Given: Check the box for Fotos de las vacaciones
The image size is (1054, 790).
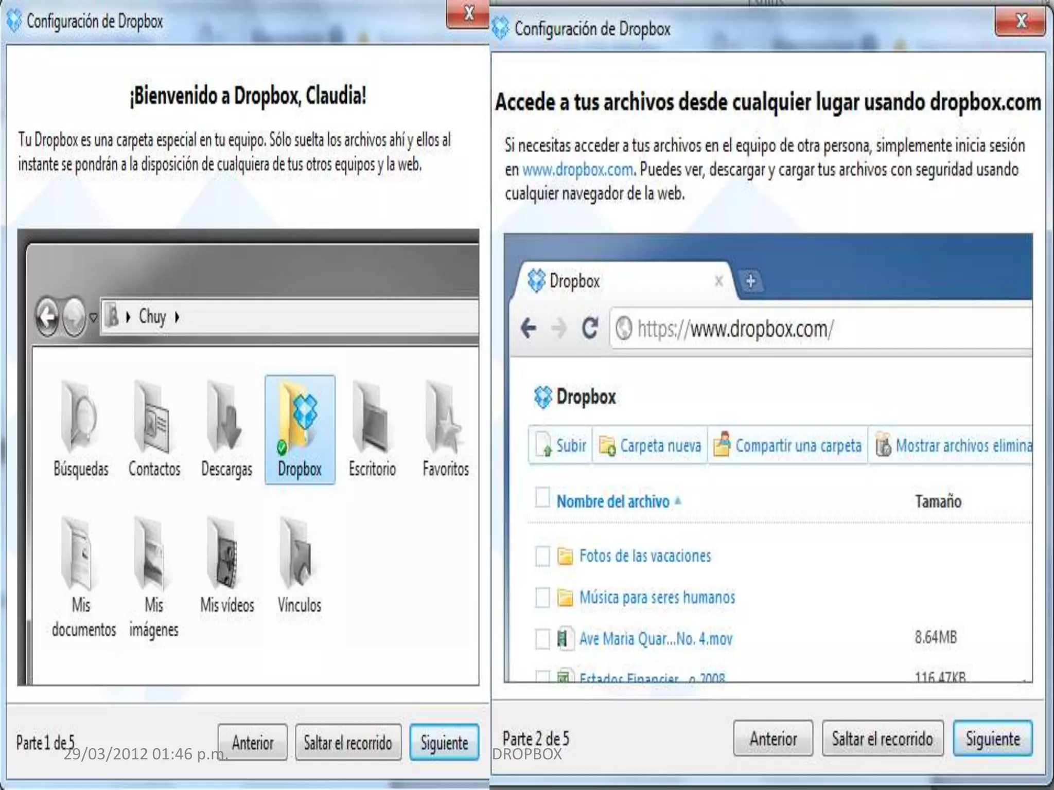Looking at the screenshot, I should pos(542,556).
